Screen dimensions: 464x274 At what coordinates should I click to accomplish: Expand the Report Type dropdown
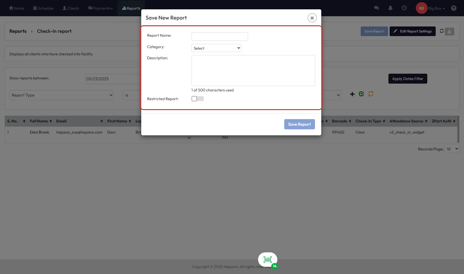(61, 95)
